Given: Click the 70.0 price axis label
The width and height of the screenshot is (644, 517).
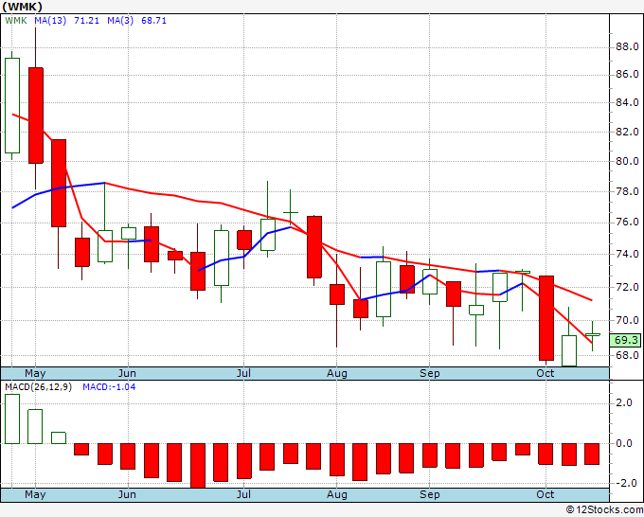Looking at the screenshot, I should pos(627,320).
